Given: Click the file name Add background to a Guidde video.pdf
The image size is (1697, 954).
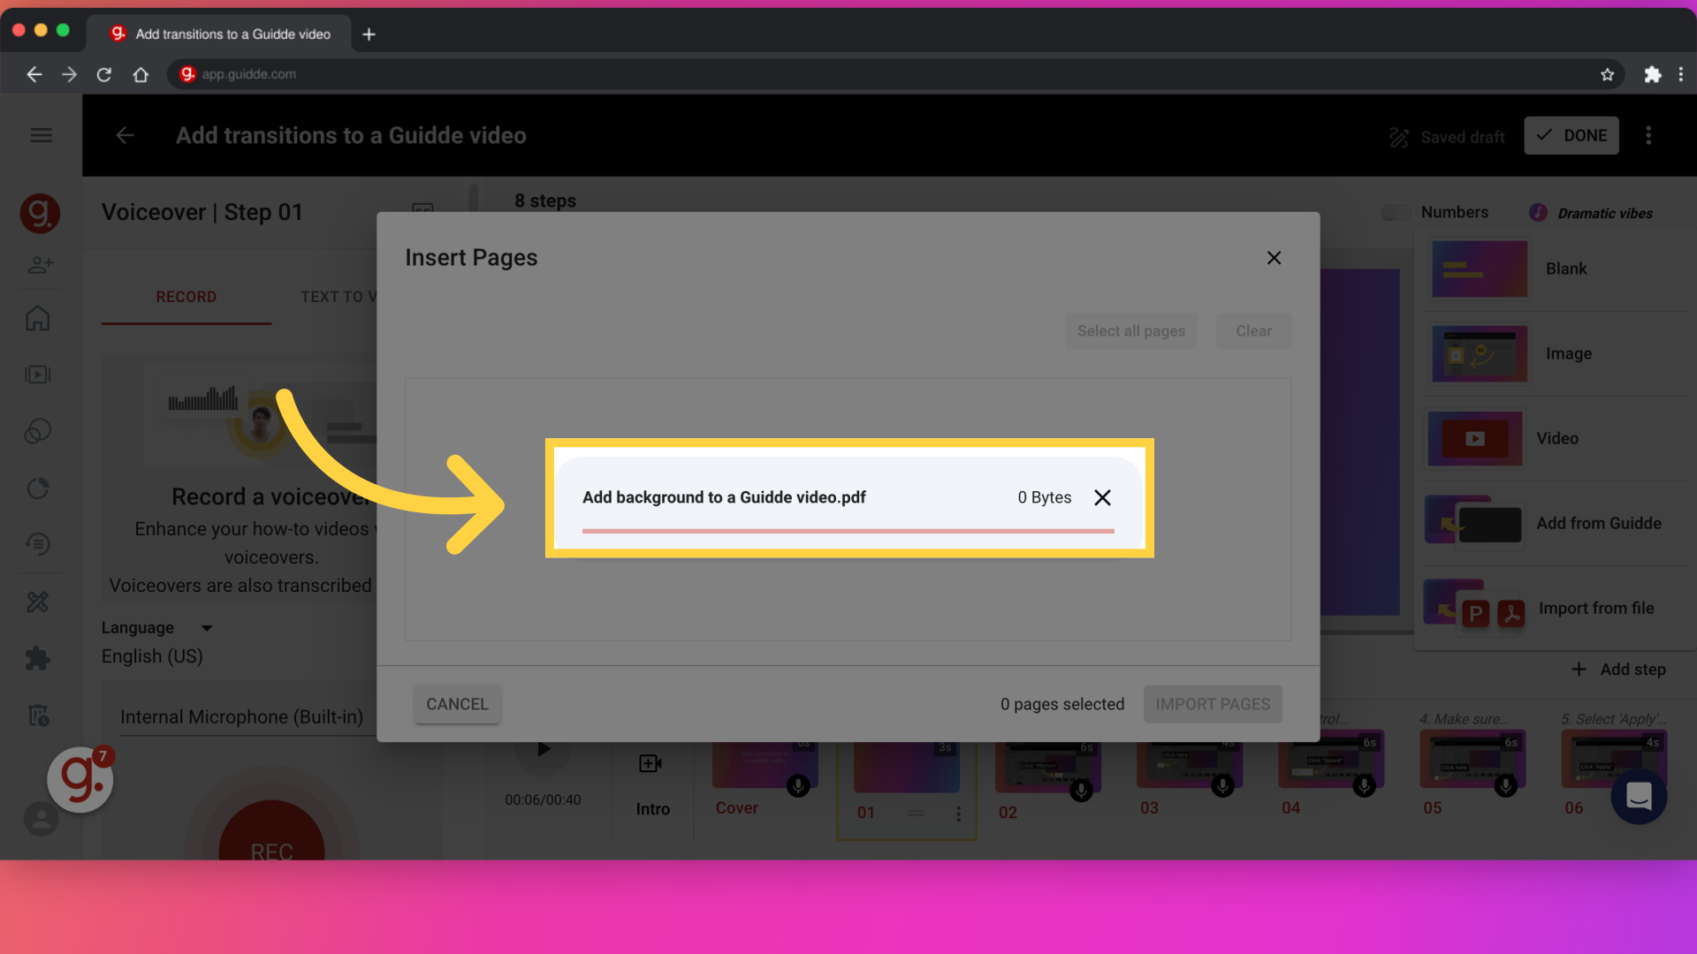Looking at the screenshot, I should coord(724,497).
